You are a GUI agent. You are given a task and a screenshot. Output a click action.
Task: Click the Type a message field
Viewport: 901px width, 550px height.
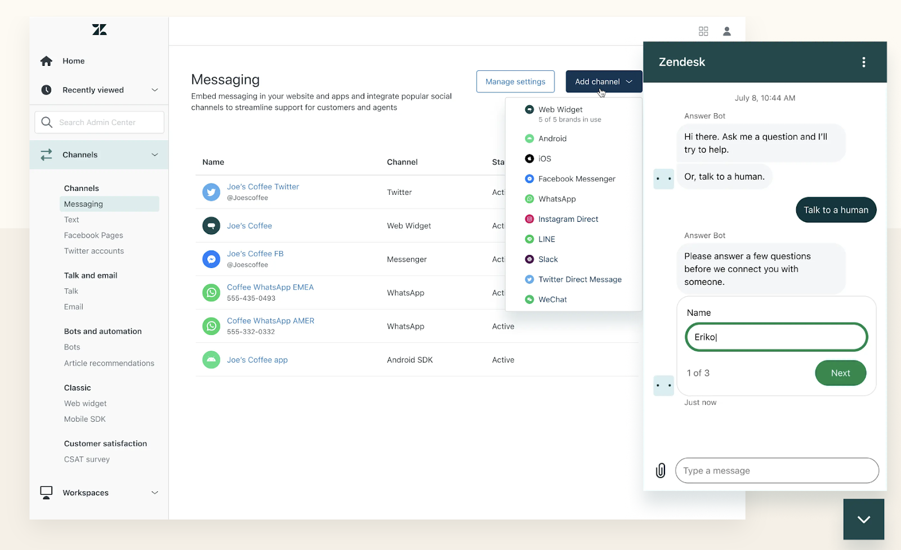[x=777, y=471]
